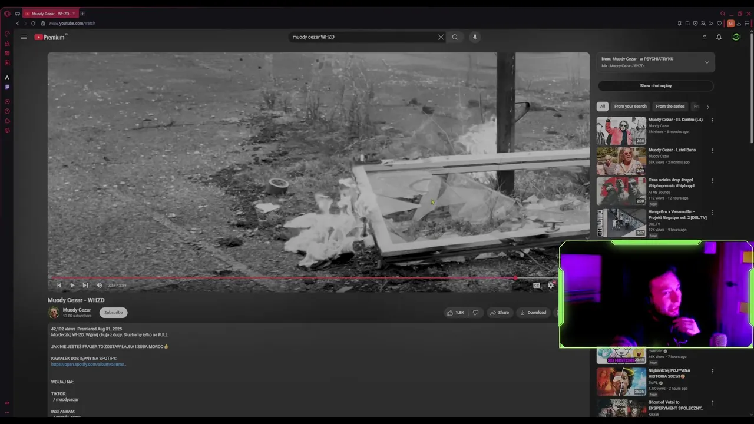The height and width of the screenshot is (424, 754).
Task: Click the YouTube search input field
Action: coord(362,37)
